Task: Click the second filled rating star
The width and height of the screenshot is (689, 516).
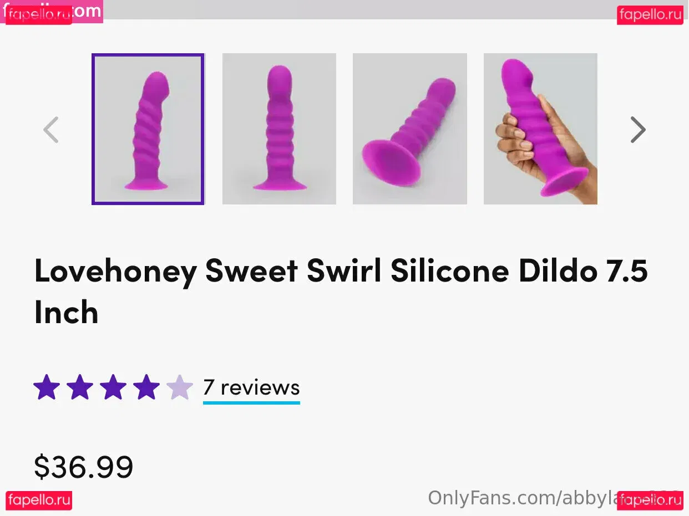Action: 80,387
